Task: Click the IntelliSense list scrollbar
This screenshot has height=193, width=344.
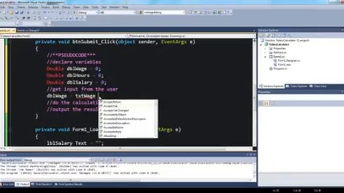Action: [156, 119]
